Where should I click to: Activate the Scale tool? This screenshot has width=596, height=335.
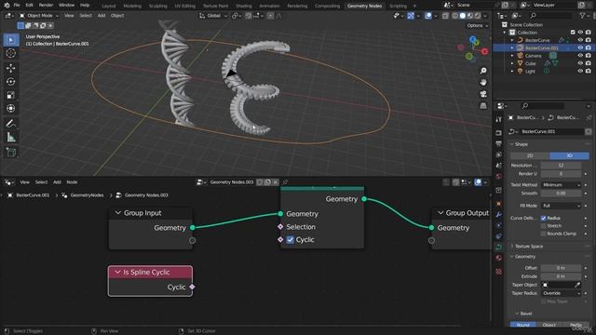(11, 95)
